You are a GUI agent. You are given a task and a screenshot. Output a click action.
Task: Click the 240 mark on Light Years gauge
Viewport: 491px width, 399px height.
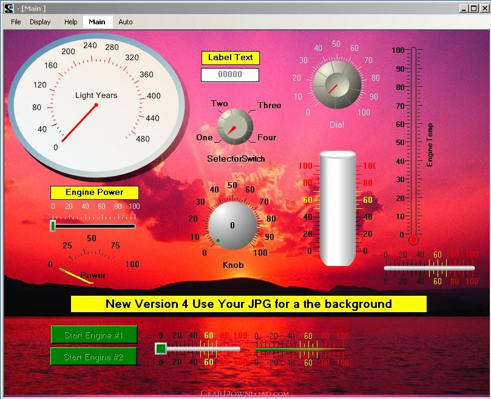90,46
